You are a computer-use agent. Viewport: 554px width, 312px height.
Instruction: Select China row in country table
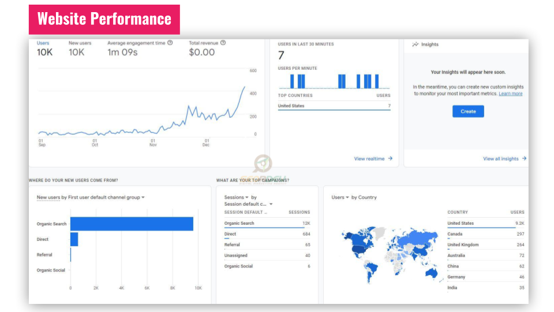[486, 266]
